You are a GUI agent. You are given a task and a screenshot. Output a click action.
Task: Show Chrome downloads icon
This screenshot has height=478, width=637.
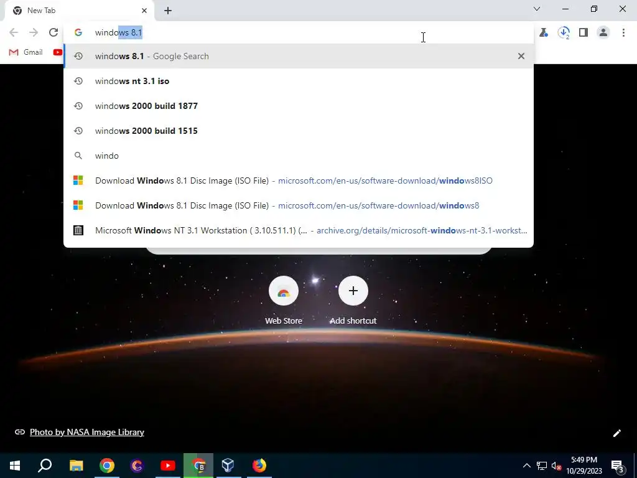(x=564, y=32)
